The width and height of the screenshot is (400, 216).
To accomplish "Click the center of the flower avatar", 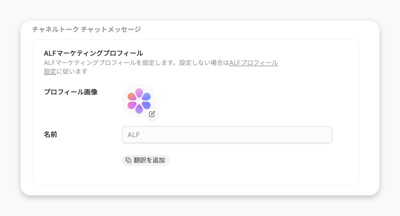I will pos(139,101).
